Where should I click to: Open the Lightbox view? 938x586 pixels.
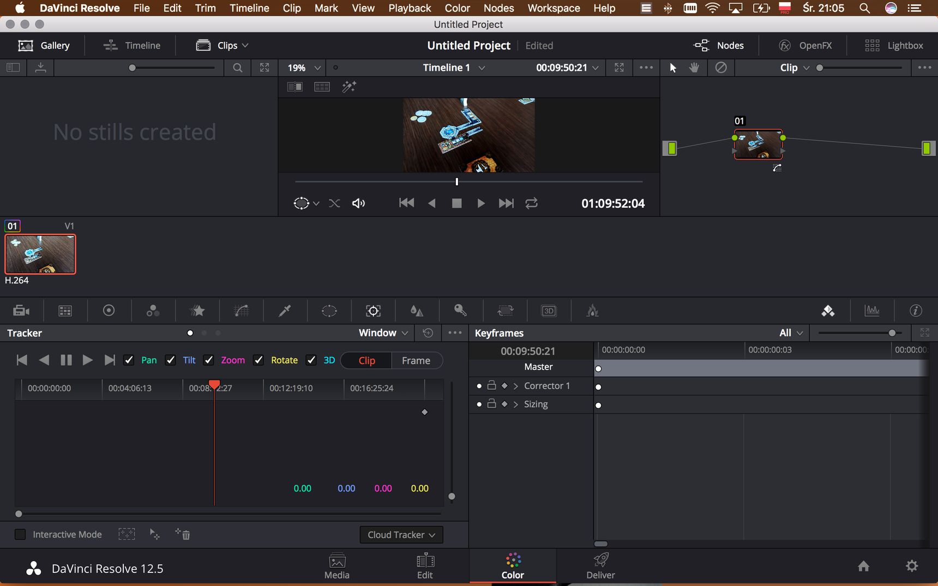click(894, 45)
